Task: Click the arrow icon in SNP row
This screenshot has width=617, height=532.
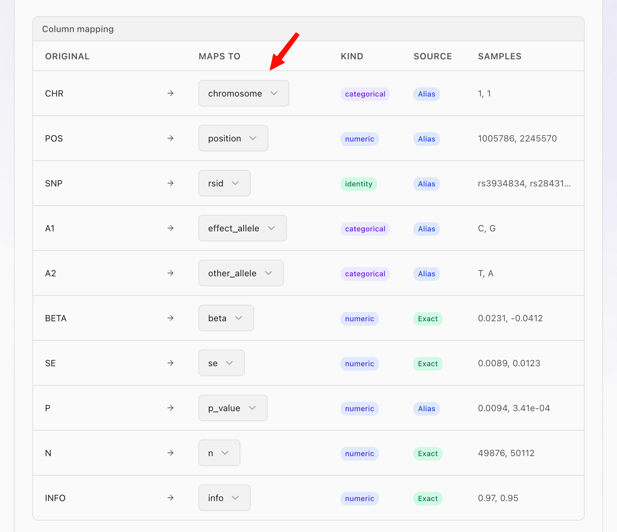Action: (170, 183)
